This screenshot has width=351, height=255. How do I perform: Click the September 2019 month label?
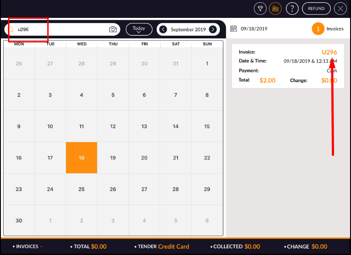[188, 29]
